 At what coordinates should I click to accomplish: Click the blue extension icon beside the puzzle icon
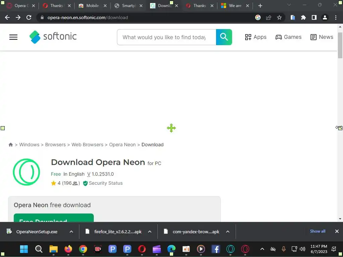click(292, 17)
